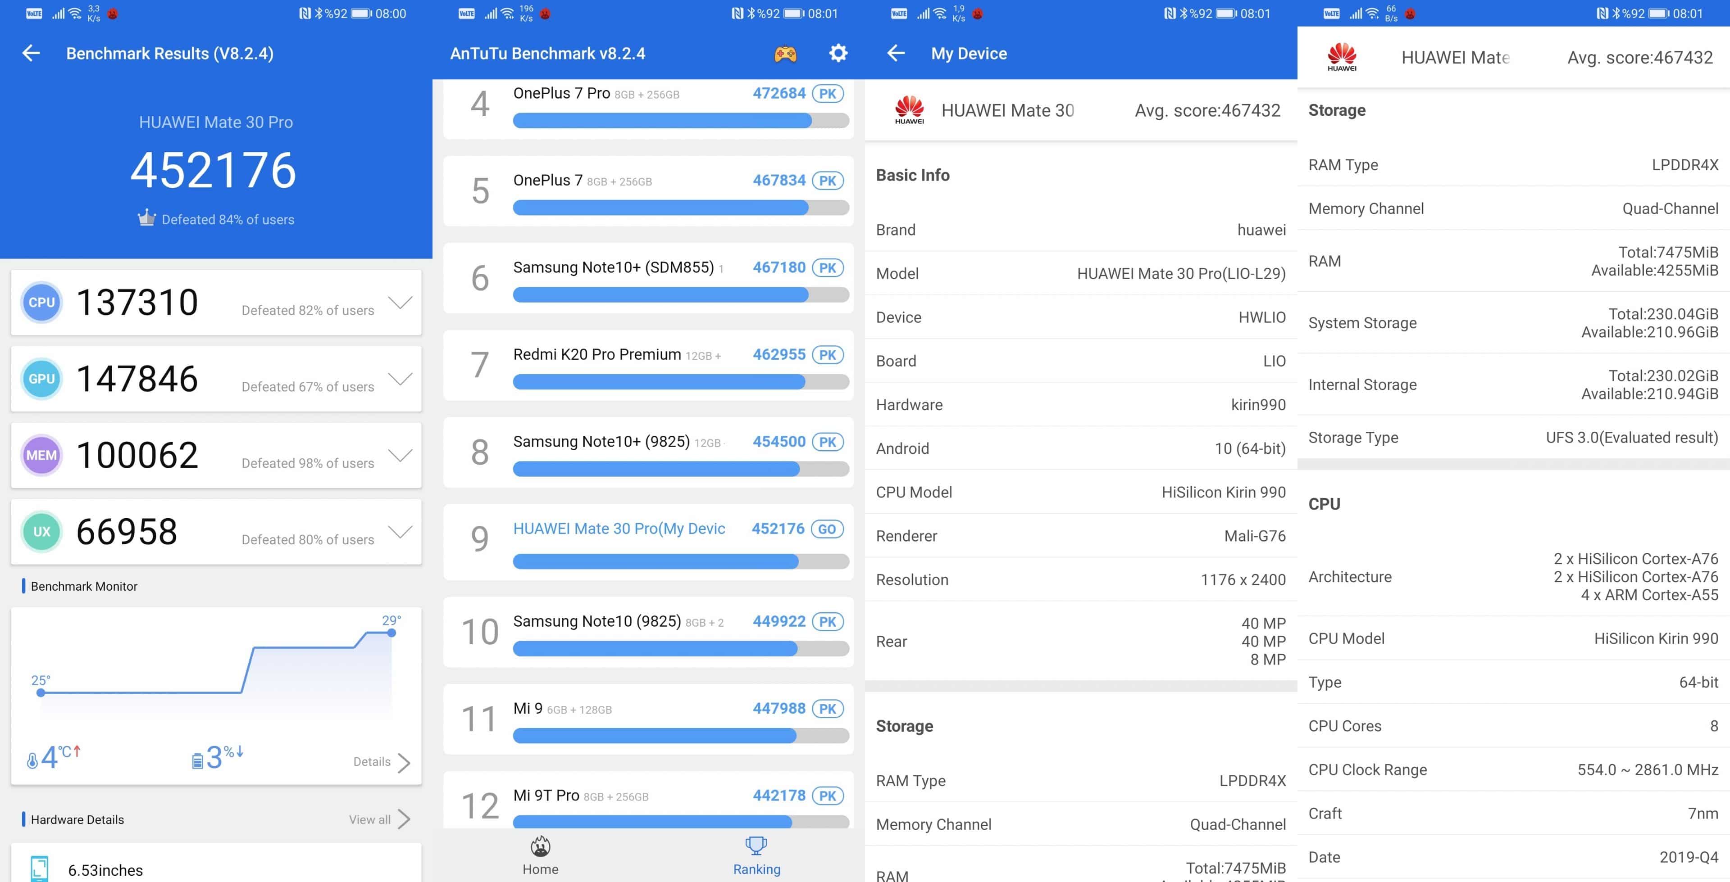Go back from My Device screen
Screen dimensions: 1730x882
coord(896,53)
